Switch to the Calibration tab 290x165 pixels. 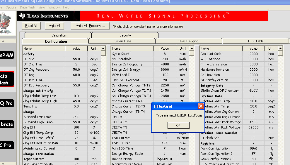(x=59, y=35)
